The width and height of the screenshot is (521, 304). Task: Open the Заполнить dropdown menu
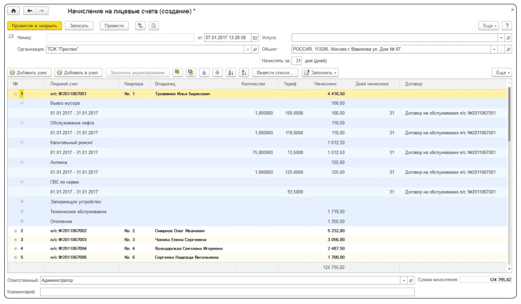click(320, 73)
